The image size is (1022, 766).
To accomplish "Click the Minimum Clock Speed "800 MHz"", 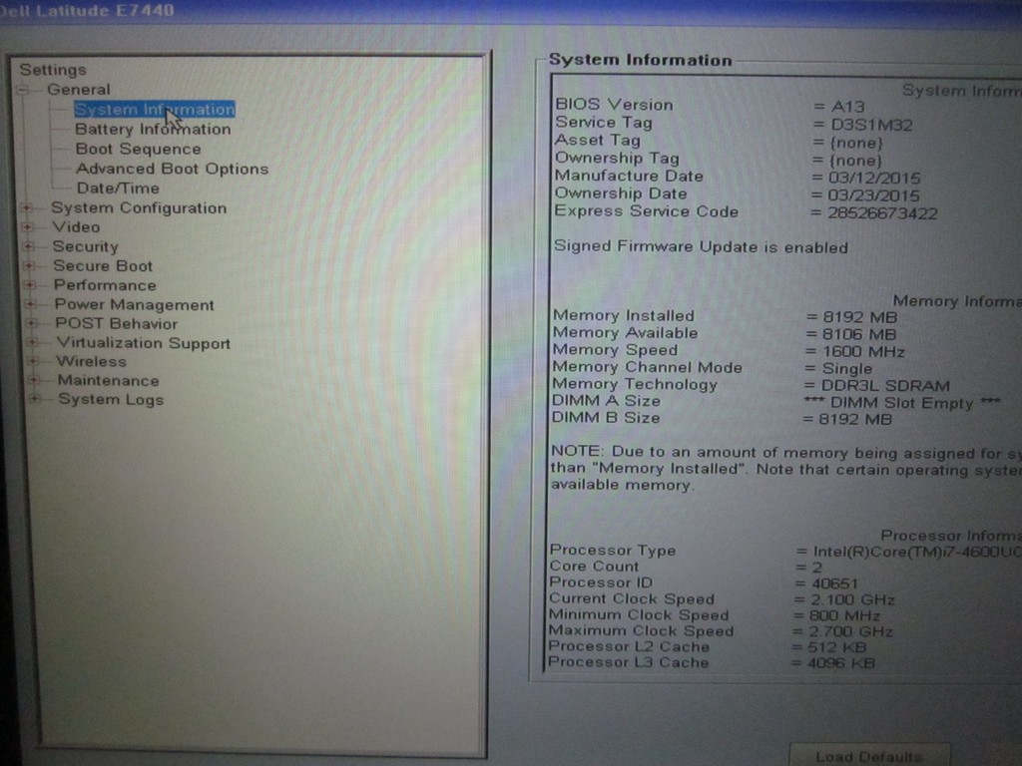I will click(844, 616).
